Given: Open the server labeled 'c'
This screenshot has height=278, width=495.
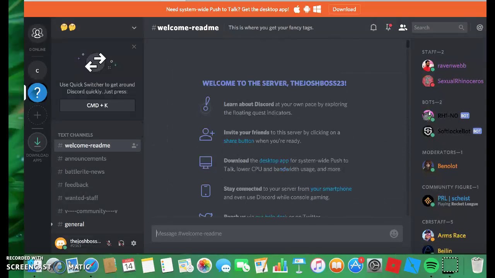Looking at the screenshot, I should tap(38, 70).
